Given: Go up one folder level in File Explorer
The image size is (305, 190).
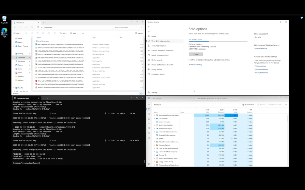Looking at the screenshot, I should [x=26, y=27].
